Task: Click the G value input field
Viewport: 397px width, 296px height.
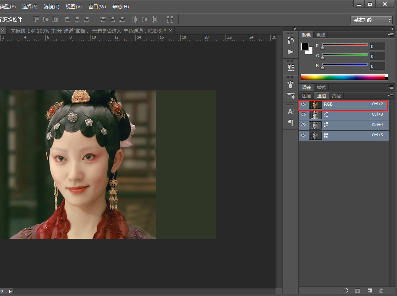Action: tap(377, 56)
